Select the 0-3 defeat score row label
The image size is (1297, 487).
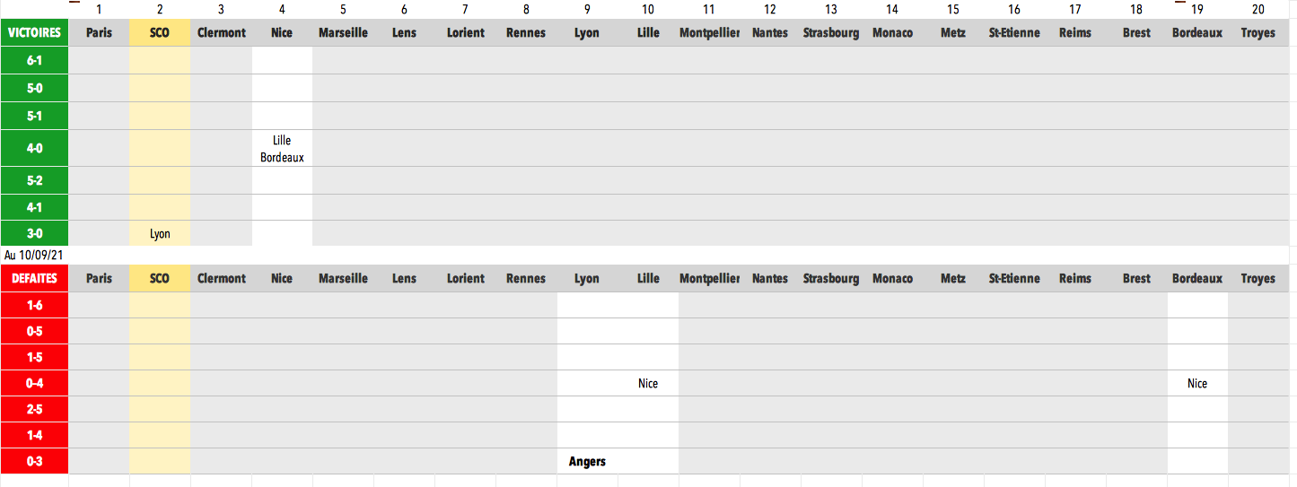click(34, 462)
